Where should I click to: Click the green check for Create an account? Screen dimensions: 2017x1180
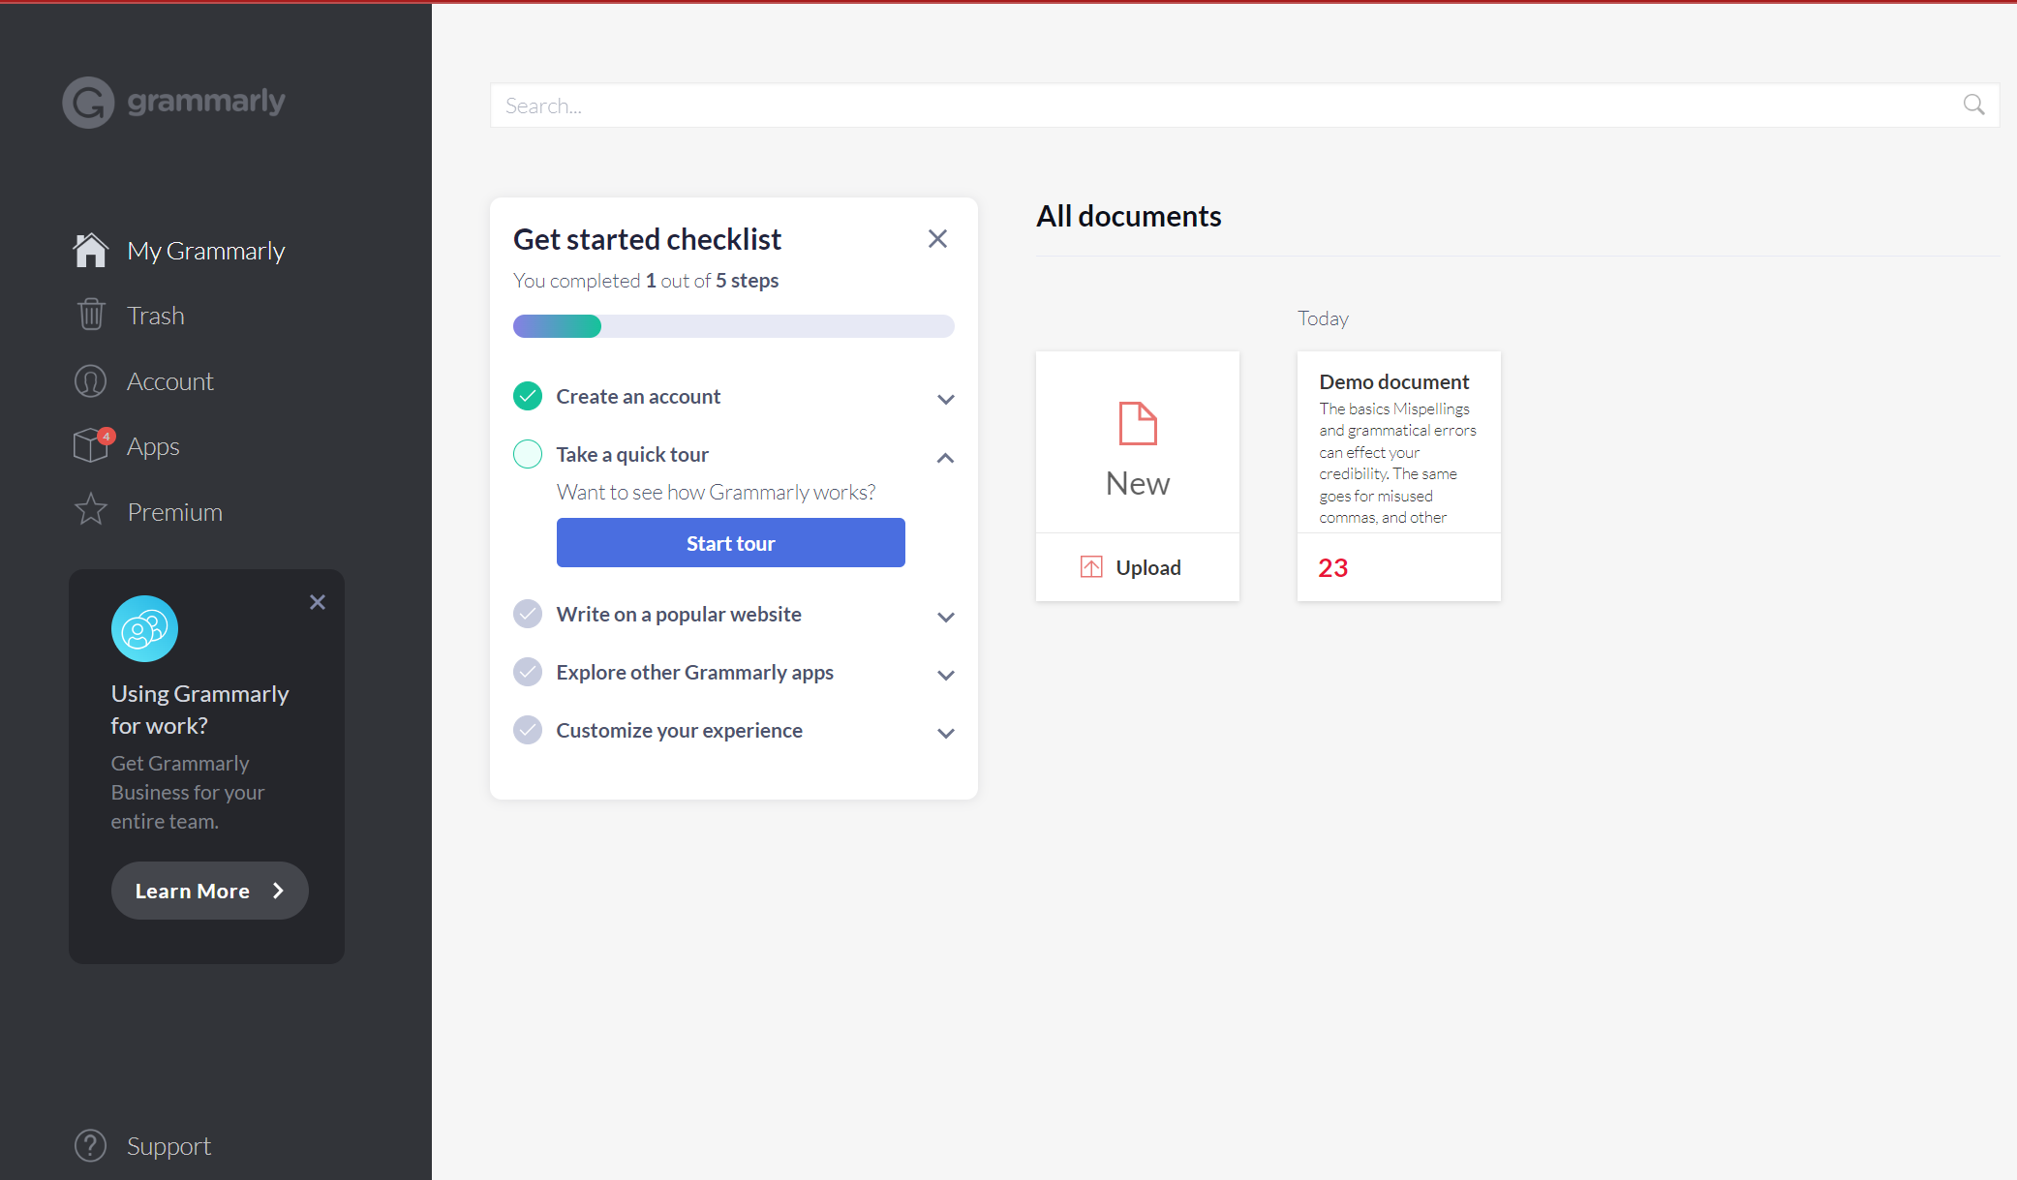coord(528,396)
